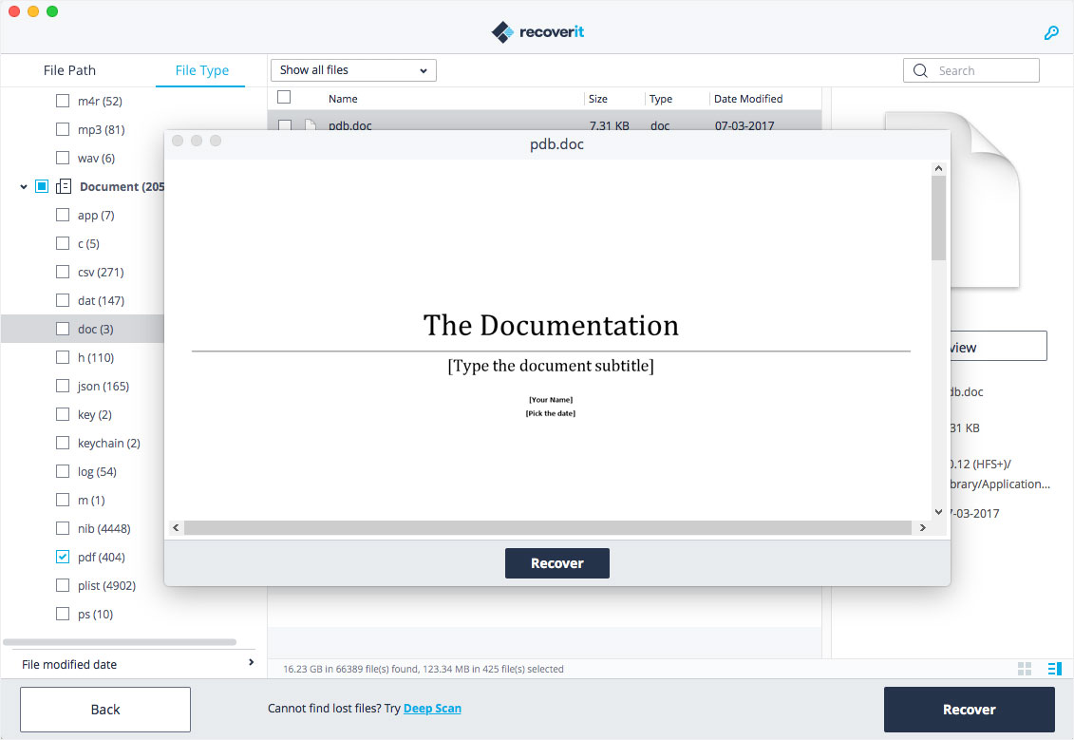The image size is (1074, 740).
Task: Check the nib (4448) checkbox
Action: tap(63, 528)
